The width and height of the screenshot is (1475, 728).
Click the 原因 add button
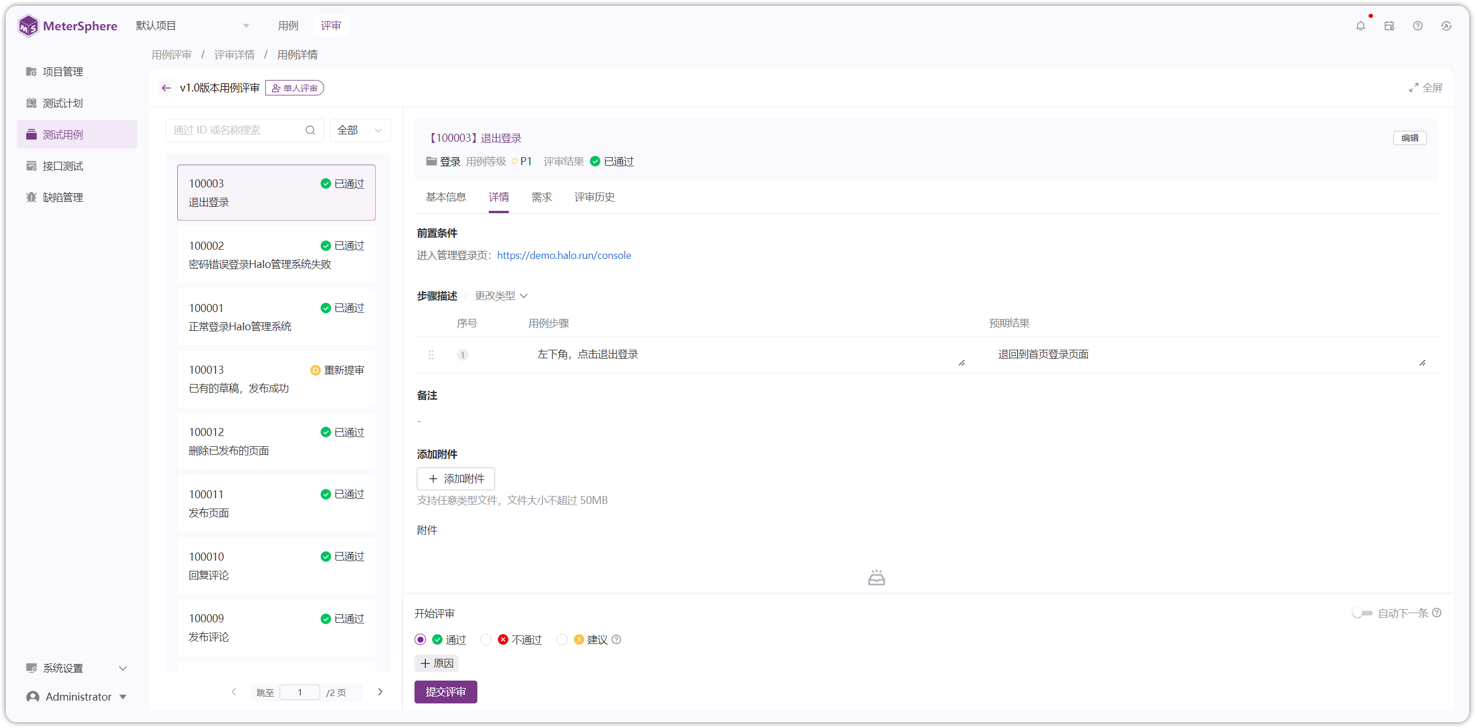436,663
